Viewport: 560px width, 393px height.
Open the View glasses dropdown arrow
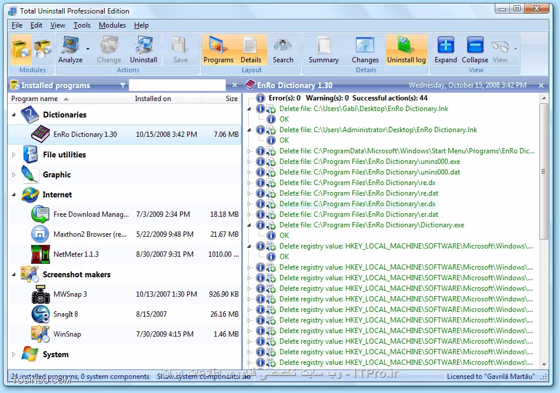coord(515,49)
